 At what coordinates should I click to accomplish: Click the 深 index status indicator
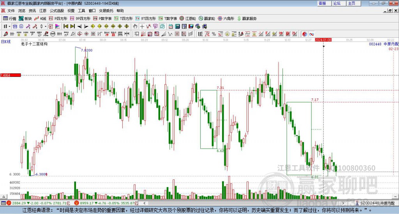click(77, 203)
